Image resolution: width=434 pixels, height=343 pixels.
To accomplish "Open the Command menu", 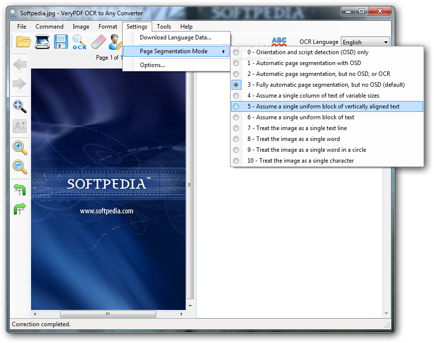I will click(x=49, y=27).
